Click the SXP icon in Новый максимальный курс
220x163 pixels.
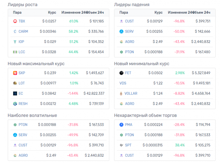click(x=15, y=73)
